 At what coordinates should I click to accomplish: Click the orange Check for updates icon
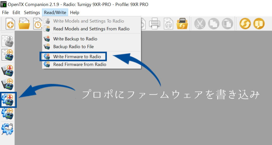click(x=245, y=24)
